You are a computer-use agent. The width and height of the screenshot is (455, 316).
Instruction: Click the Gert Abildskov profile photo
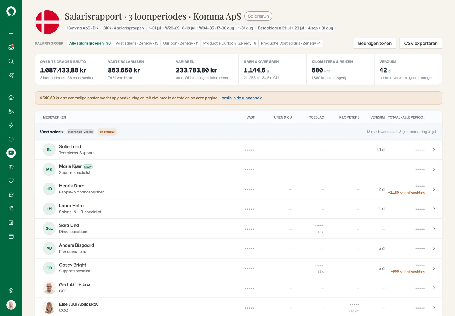point(49,288)
